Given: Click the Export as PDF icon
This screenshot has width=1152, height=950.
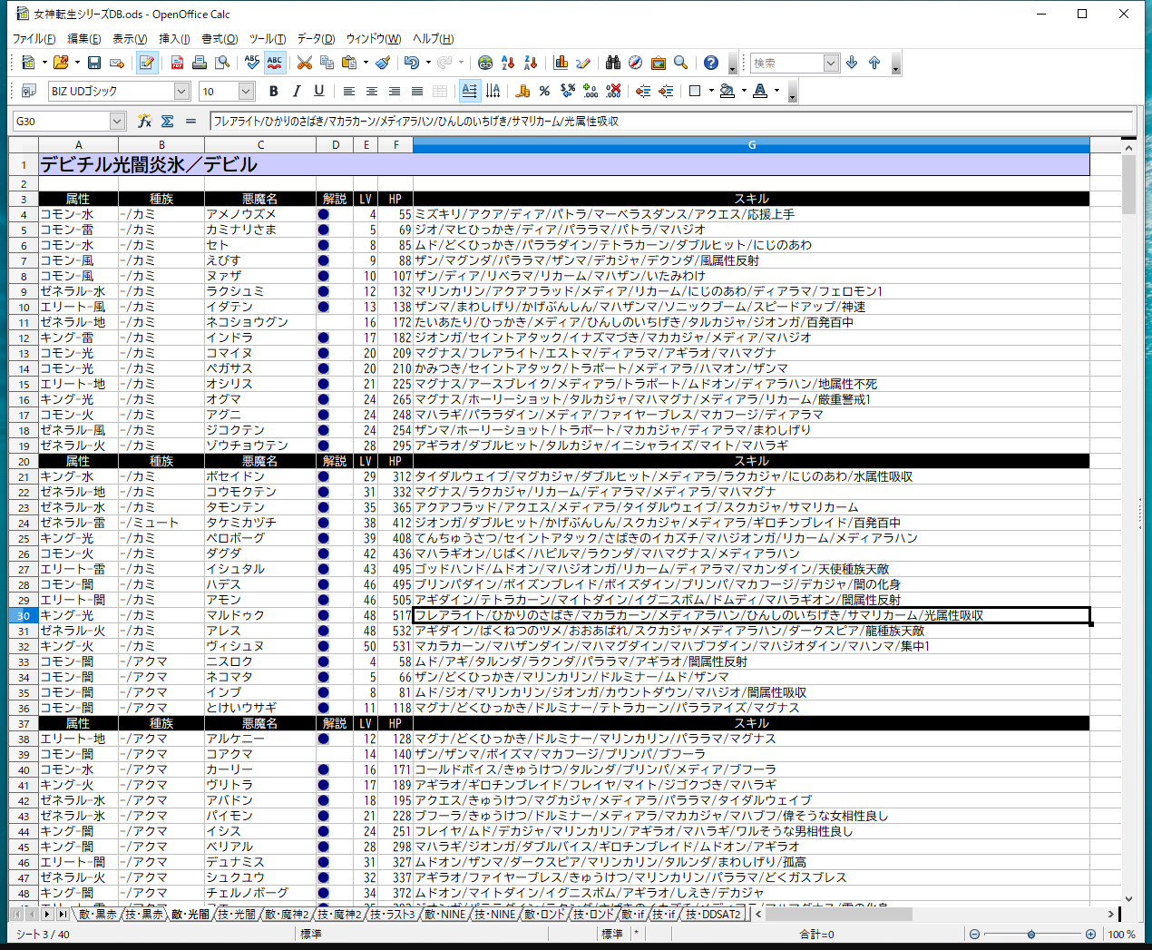Looking at the screenshot, I should click(177, 63).
